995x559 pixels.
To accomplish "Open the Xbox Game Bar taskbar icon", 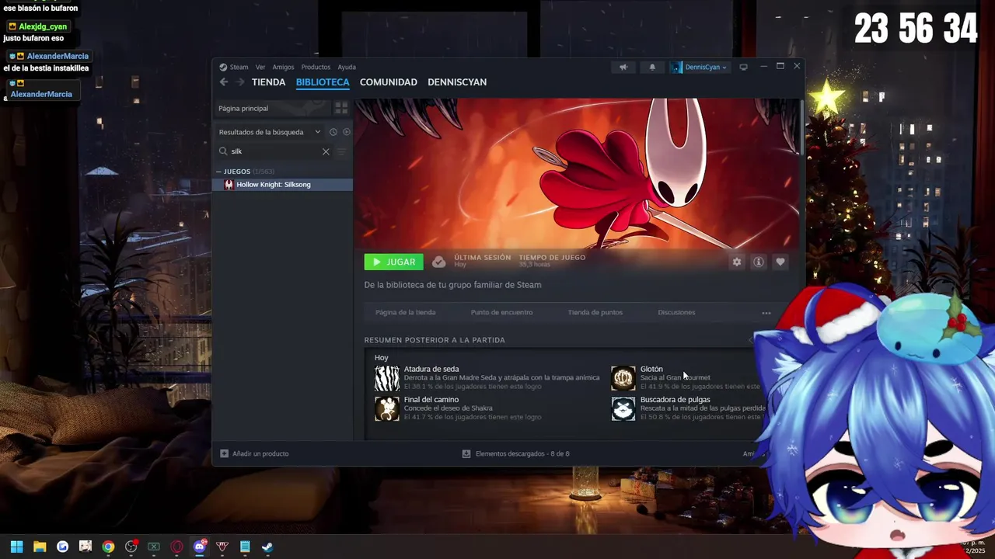I will (154, 547).
